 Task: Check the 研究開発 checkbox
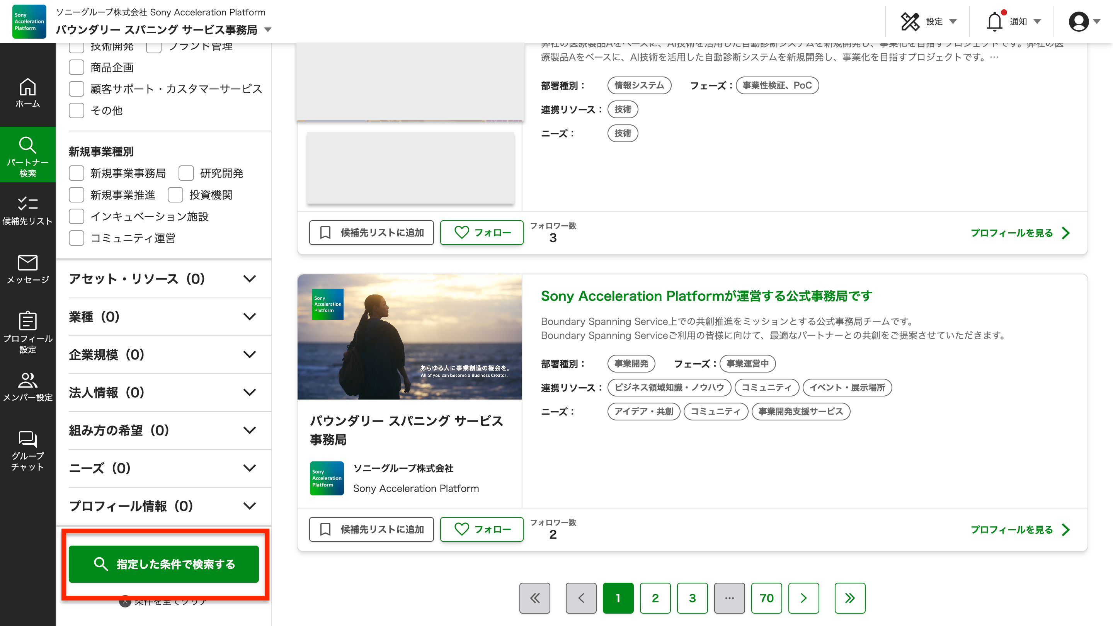pyautogui.click(x=186, y=173)
